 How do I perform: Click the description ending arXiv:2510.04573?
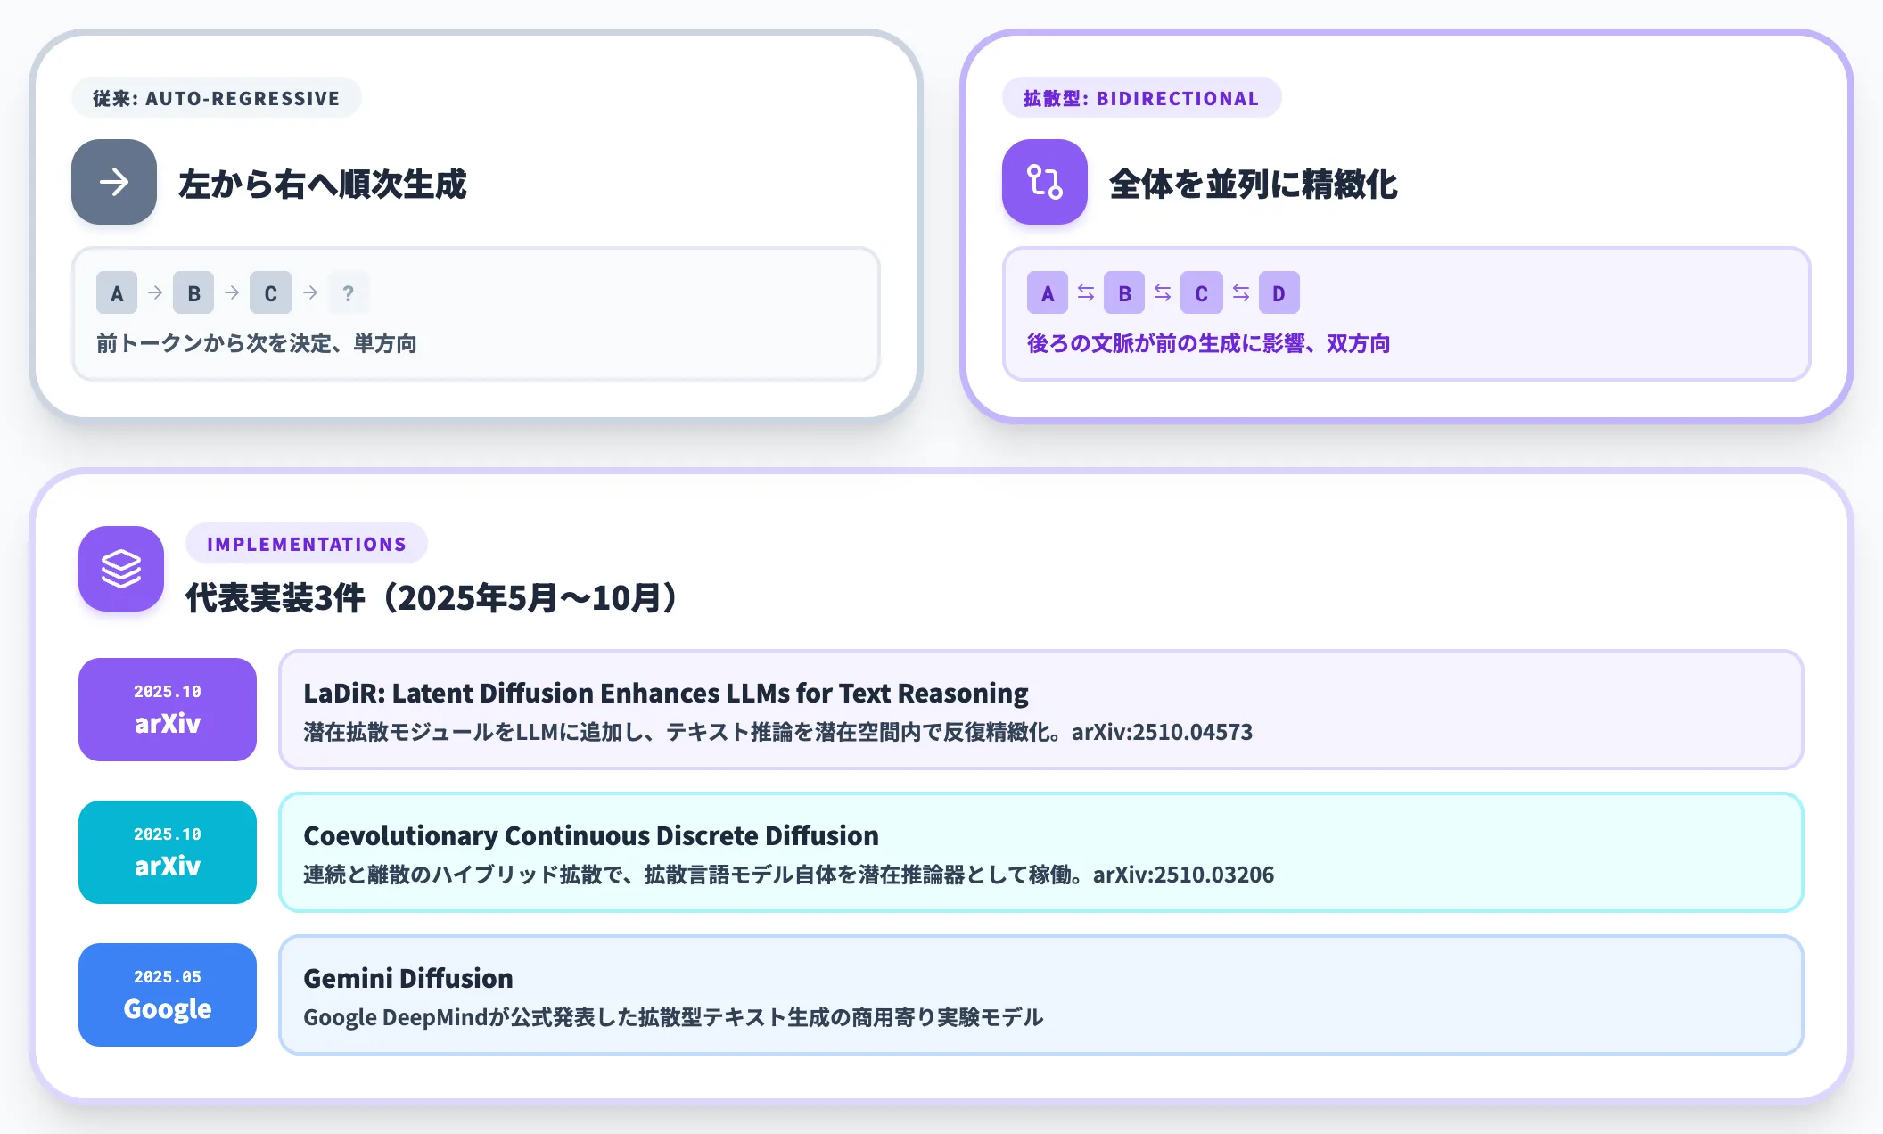(777, 732)
